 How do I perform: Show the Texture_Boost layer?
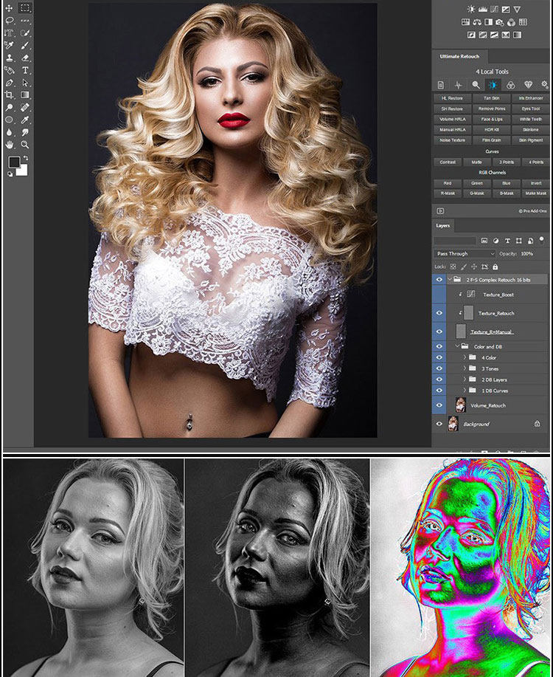point(439,295)
